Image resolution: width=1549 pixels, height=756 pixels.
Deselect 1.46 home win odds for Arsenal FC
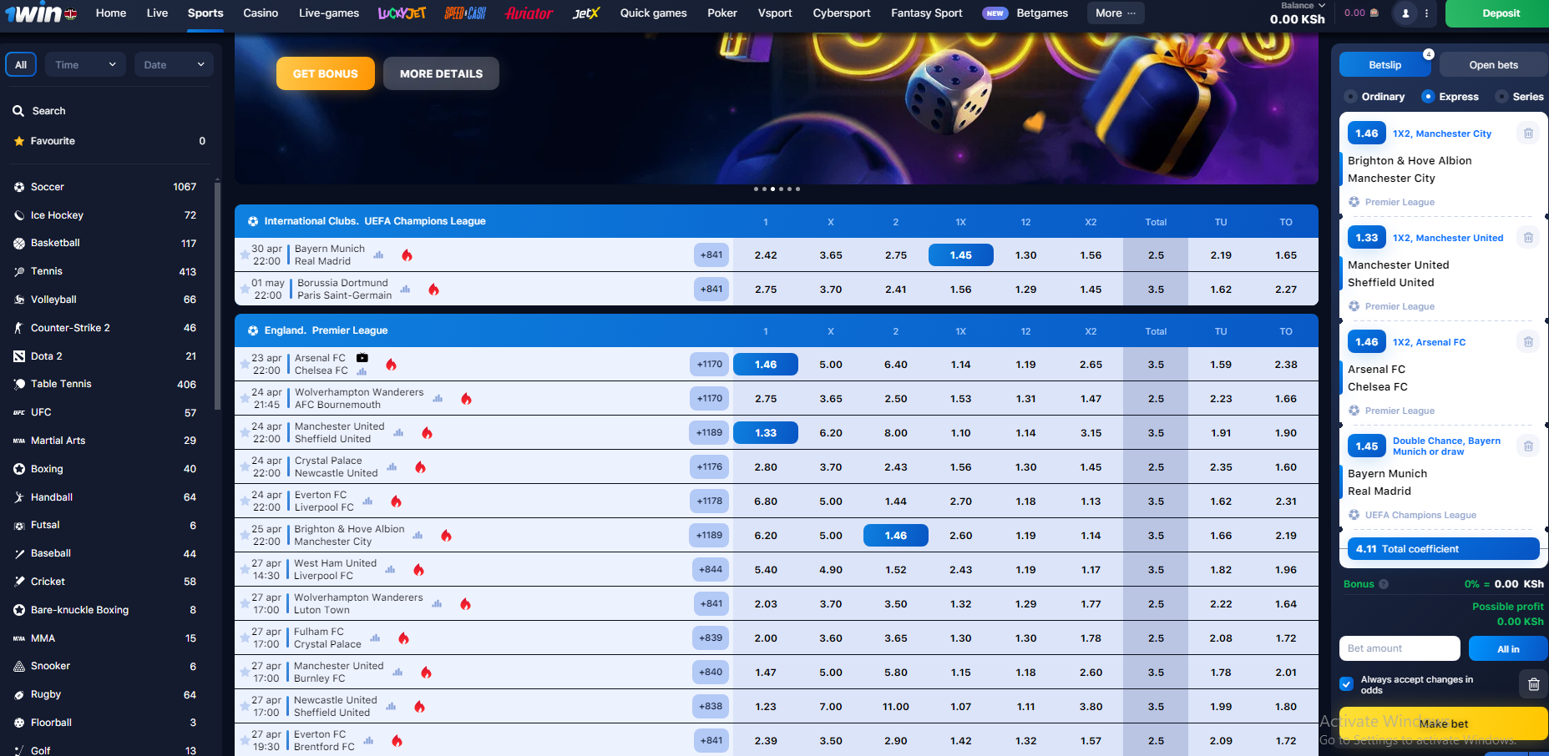click(765, 365)
